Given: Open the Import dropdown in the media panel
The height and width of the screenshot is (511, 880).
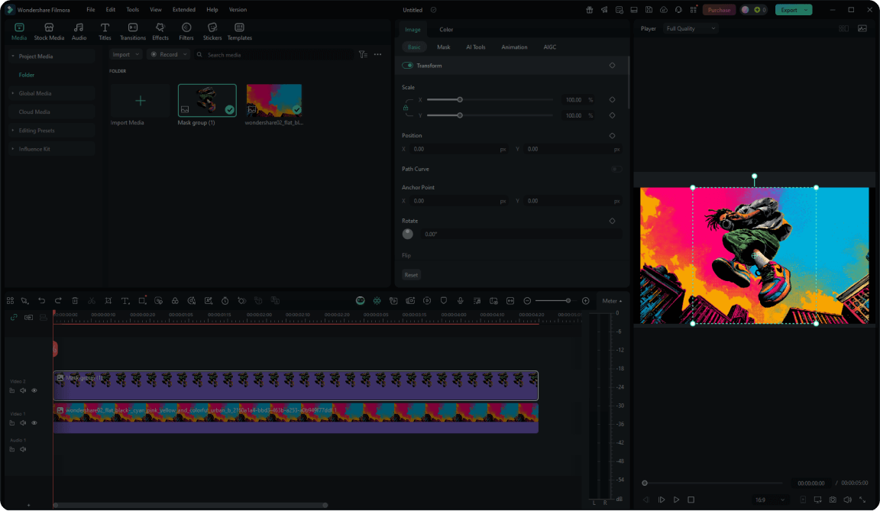Looking at the screenshot, I should (126, 54).
